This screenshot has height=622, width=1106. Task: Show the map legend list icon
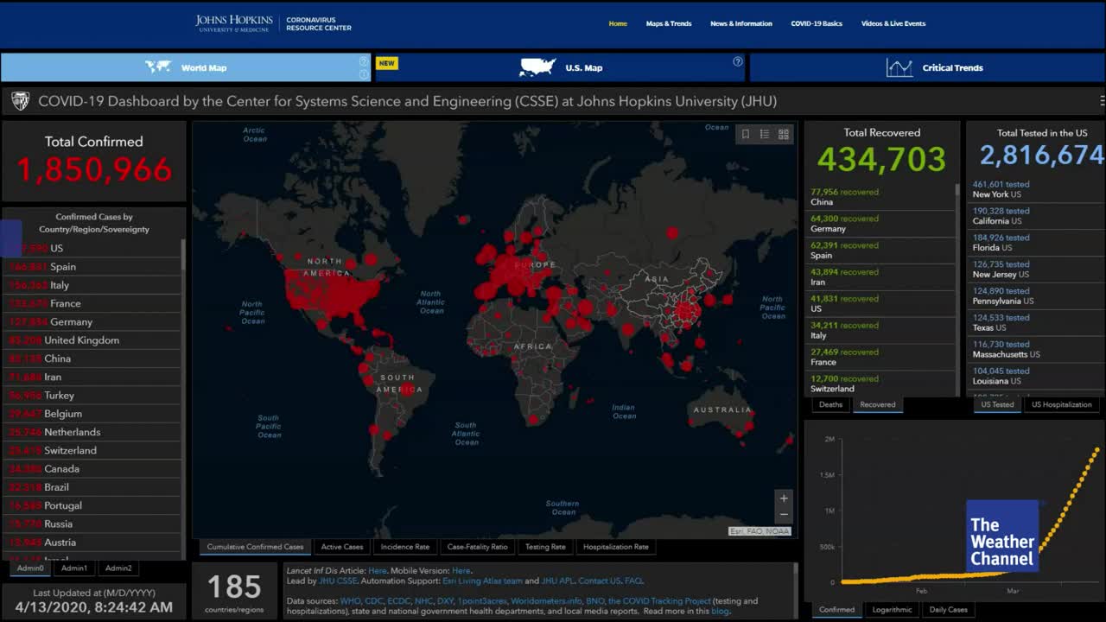pyautogui.click(x=765, y=134)
